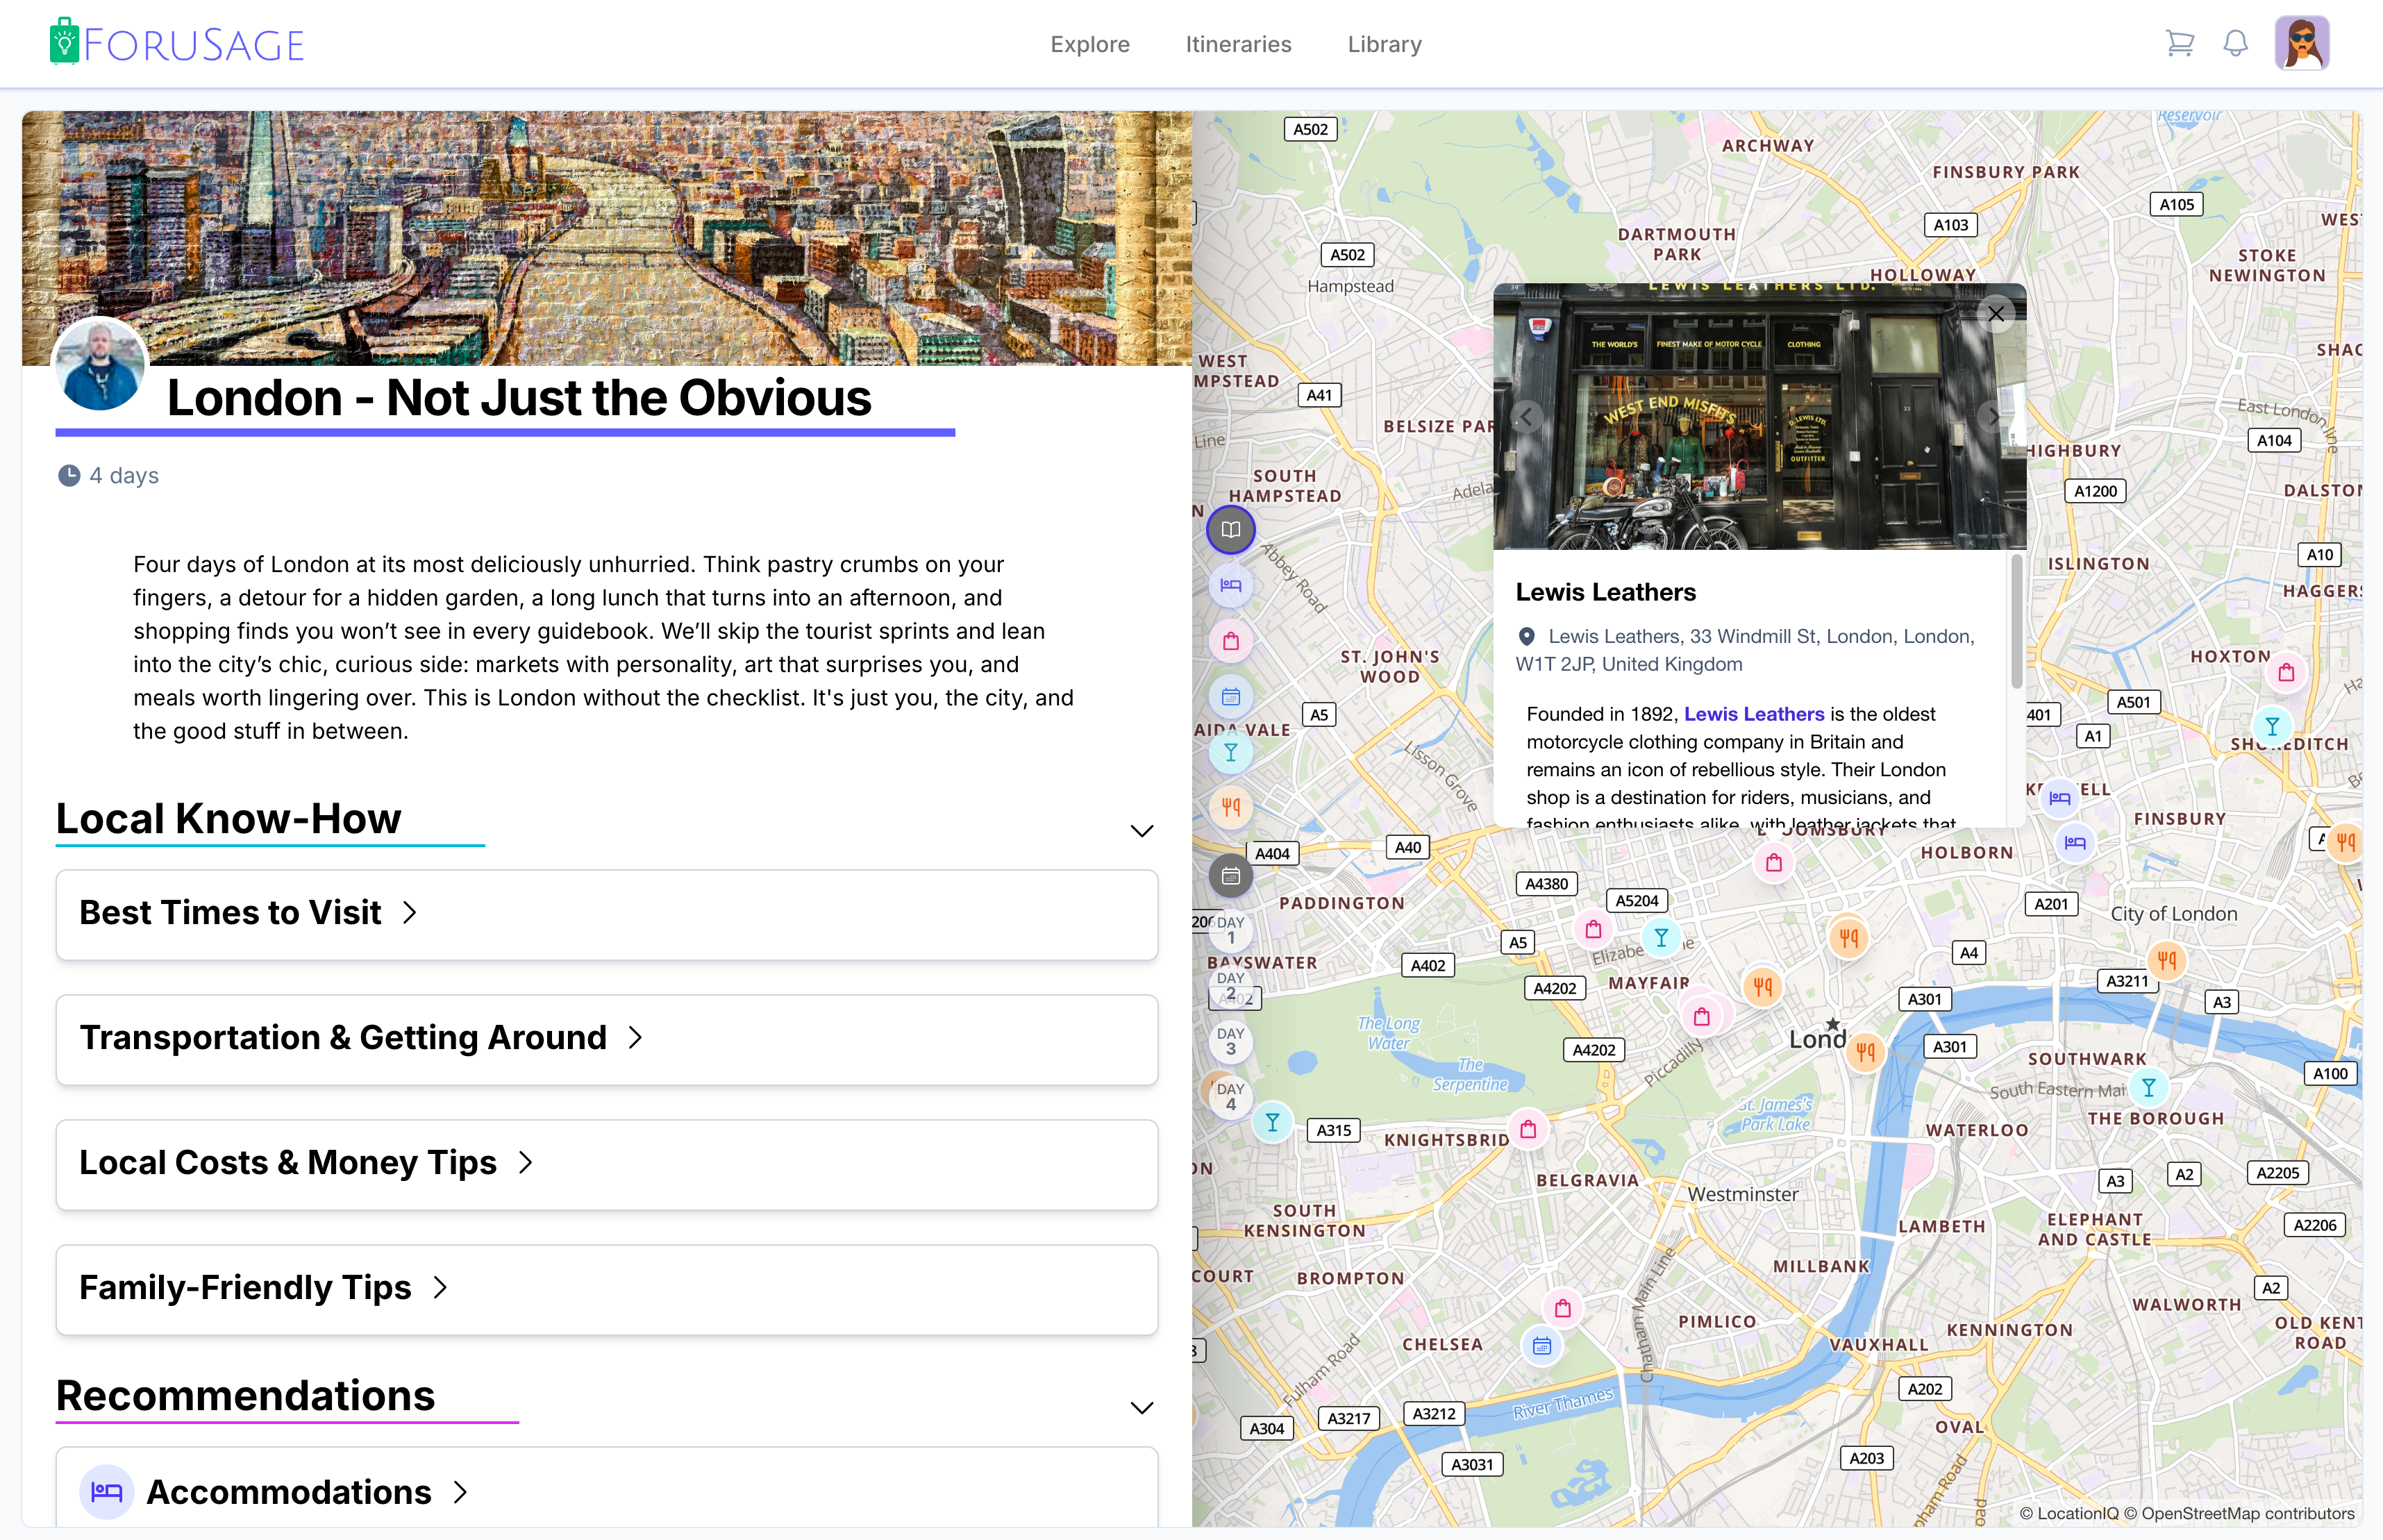This screenshot has height=1540, width=2383.
Task: Follow the Lewis Leathers link in the popup
Action: tap(1754, 713)
